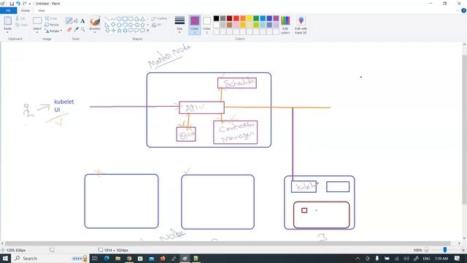This screenshot has width=467, height=263.
Task: Switch to the View tab
Action: (42, 10)
